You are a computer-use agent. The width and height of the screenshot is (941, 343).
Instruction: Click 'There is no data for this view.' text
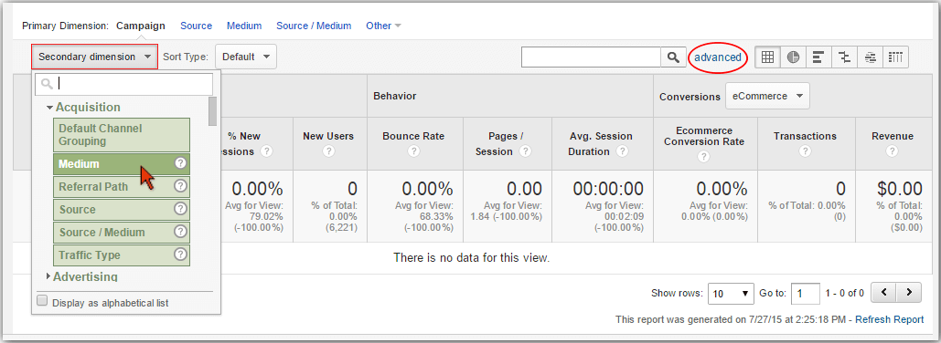(472, 258)
